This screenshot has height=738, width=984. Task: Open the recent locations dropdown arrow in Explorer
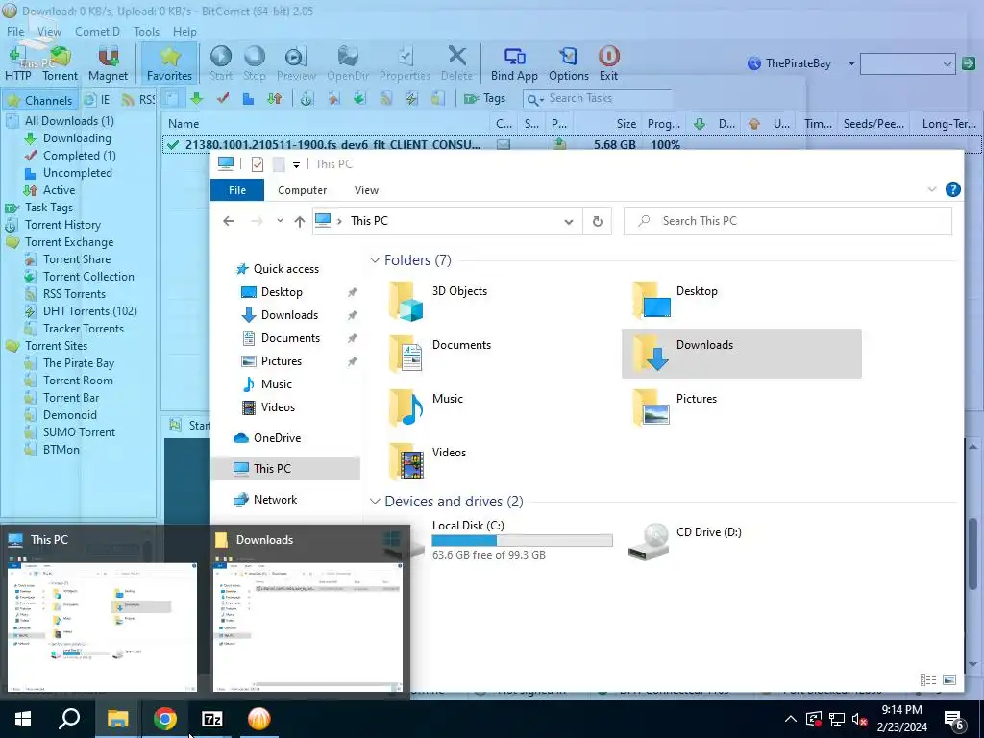click(280, 221)
